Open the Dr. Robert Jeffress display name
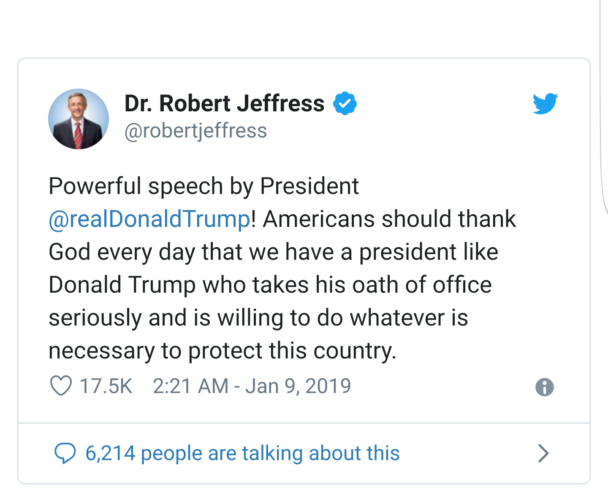 click(x=224, y=103)
